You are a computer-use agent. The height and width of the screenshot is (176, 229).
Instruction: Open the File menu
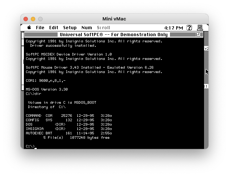click(x=40, y=28)
